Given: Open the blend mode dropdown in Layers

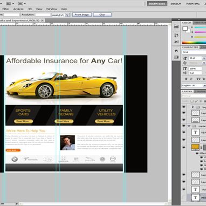Looking at the screenshot, I should pyautogui.click(x=194, y=96).
